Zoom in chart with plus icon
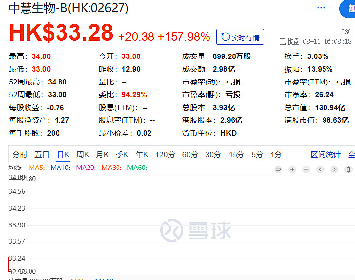 pos(292,169)
